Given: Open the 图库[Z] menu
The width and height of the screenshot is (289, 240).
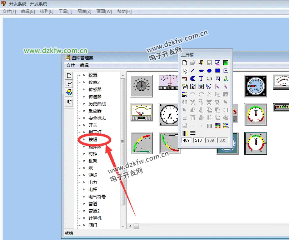Looking at the screenshot, I should click(84, 11).
